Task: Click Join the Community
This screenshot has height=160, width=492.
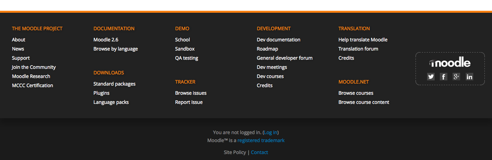Action: [34, 67]
